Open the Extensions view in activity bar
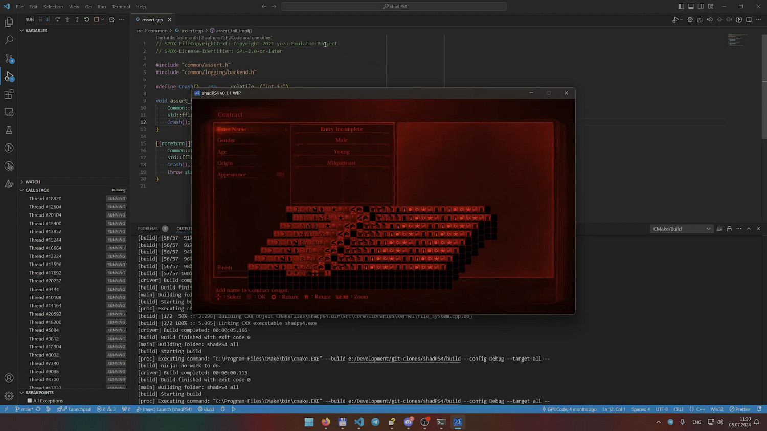This screenshot has height=431, width=767. point(9,94)
